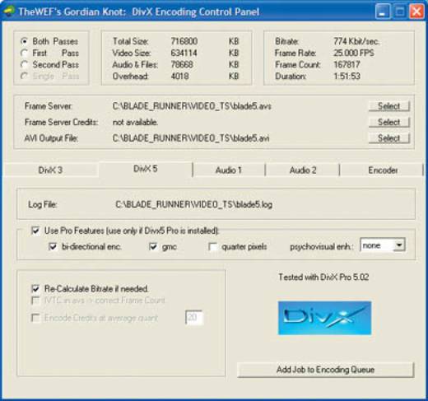Viewport: 428px width, 401px height.
Task: Close the DivX Encoding Control Panel window
Action: 416,12
